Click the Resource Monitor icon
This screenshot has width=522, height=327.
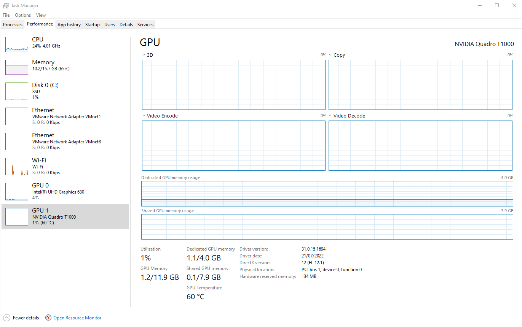(x=48, y=317)
